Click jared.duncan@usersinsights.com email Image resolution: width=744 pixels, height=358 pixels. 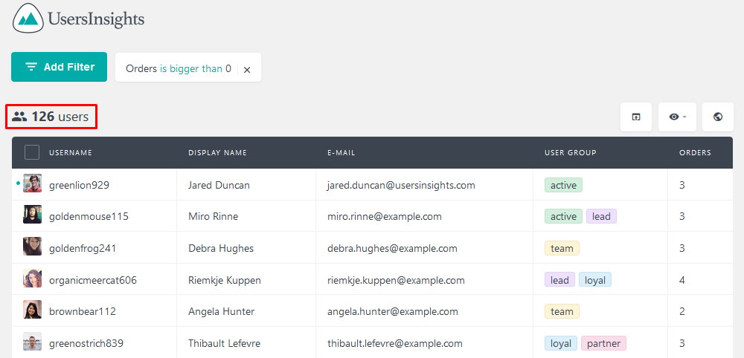402,185
